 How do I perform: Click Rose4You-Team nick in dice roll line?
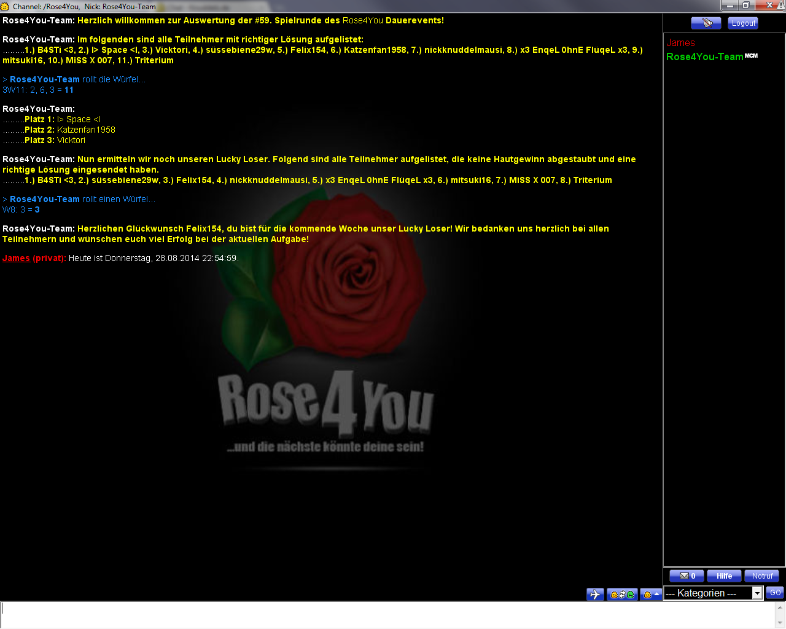pos(44,79)
